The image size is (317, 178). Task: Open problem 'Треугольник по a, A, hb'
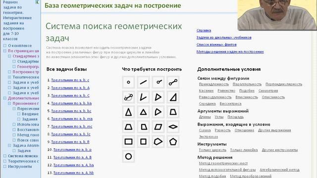click(74, 173)
